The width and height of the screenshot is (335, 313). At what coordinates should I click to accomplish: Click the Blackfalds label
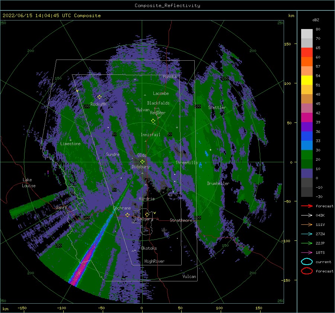158,103
